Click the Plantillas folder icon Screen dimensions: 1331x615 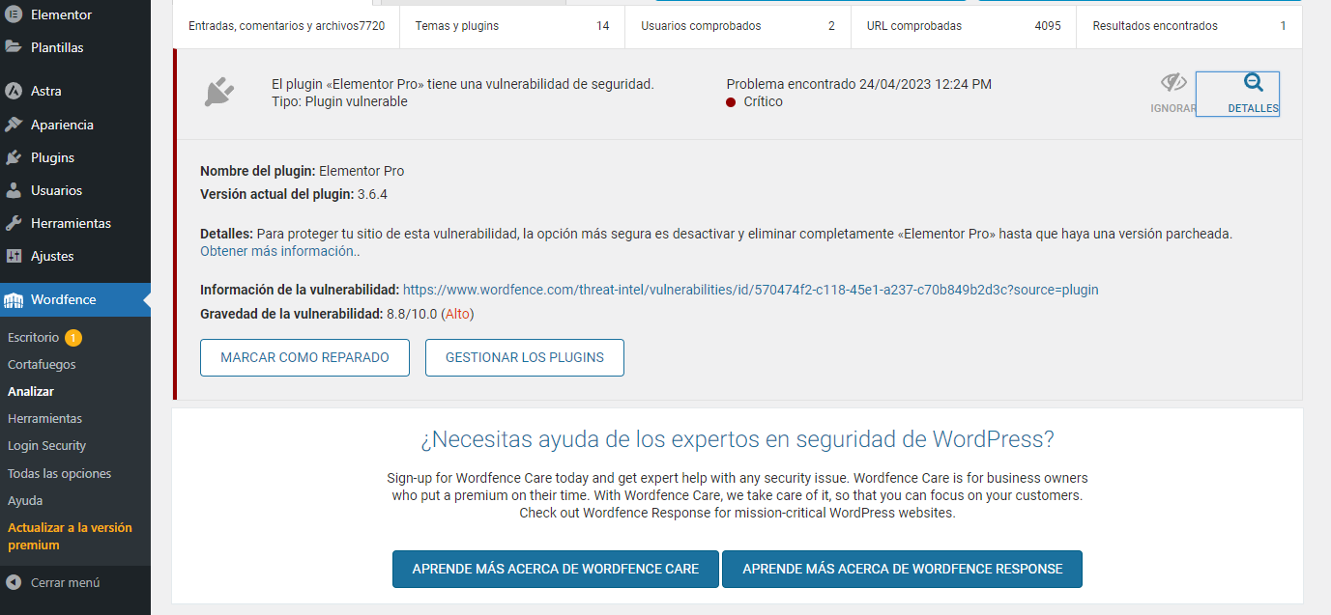pos(14,46)
